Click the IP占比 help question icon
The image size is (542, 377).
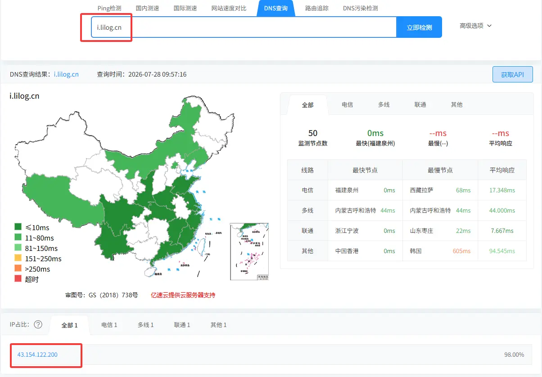pyautogui.click(x=38, y=324)
